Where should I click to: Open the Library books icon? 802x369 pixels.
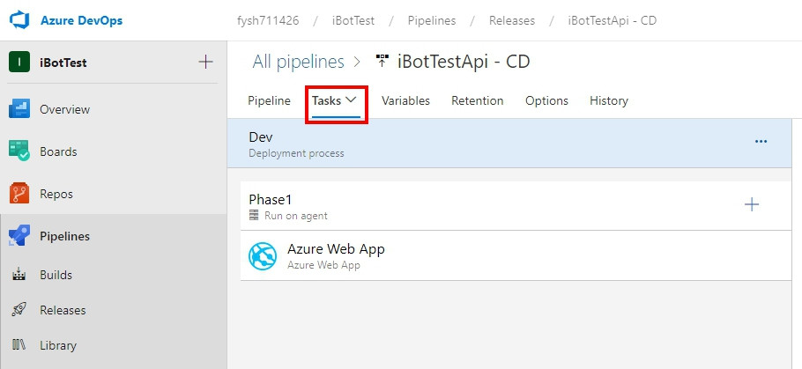19,345
